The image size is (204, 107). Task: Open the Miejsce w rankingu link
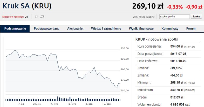pos(13,17)
